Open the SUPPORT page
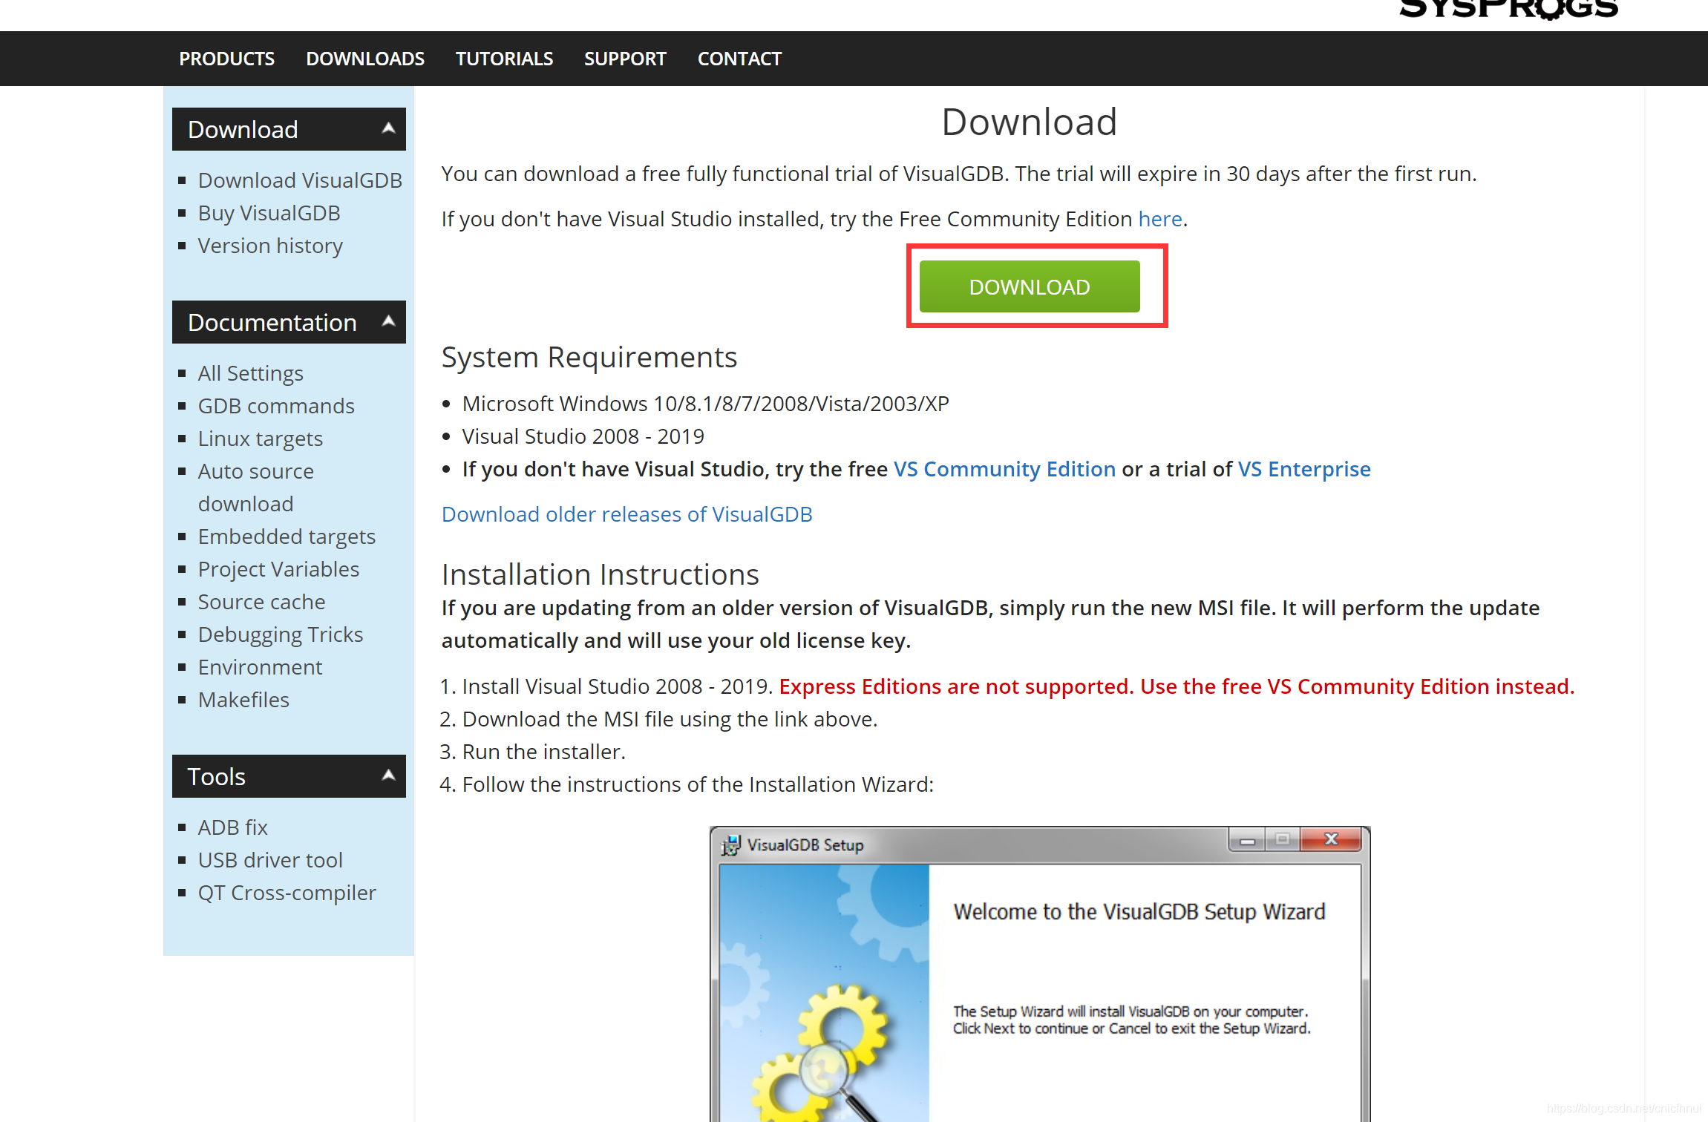This screenshot has width=1708, height=1122. [x=625, y=58]
